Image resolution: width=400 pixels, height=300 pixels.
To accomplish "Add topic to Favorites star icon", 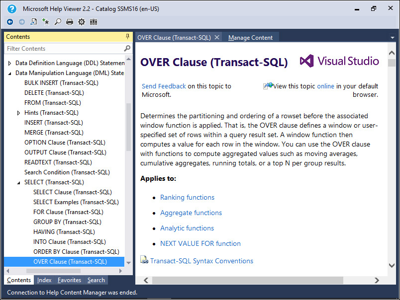I will (x=46, y=22).
